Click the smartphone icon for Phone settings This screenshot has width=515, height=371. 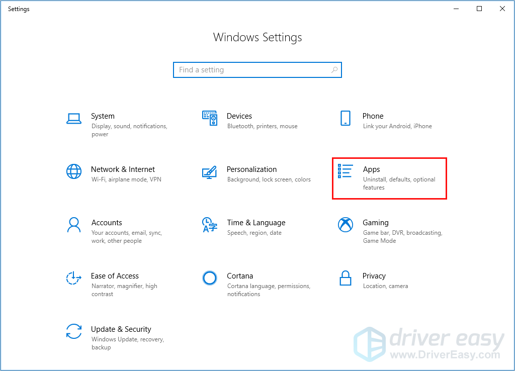tap(345, 118)
